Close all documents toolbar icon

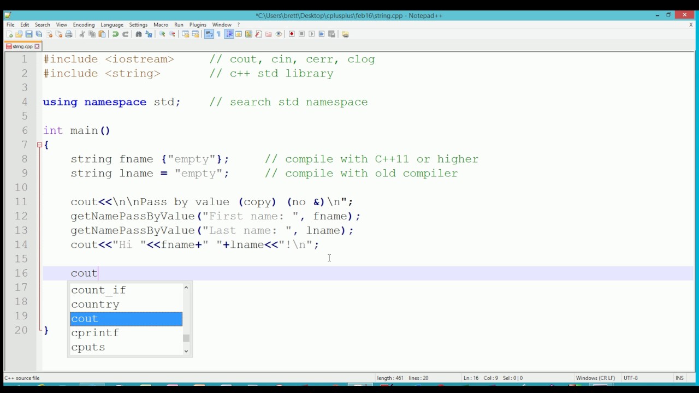tap(59, 34)
